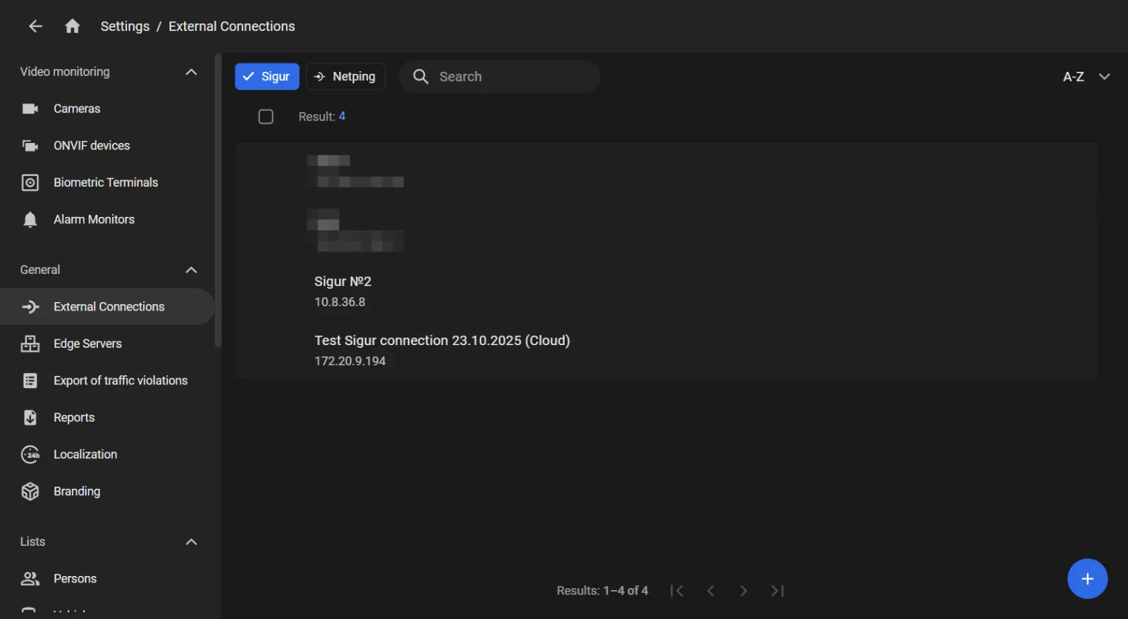The width and height of the screenshot is (1128, 619).
Task: Click the Localization 24h icon
Action: tap(30, 455)
